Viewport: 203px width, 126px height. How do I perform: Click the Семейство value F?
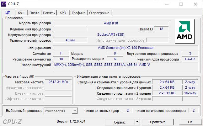tap(61, 53)
